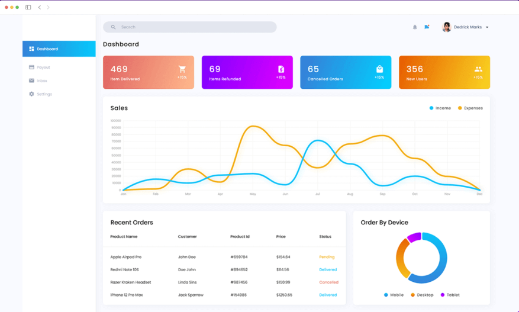The image size is (519, 312).
Task: Open the Payout menu item
Action: tap(43, 67)
